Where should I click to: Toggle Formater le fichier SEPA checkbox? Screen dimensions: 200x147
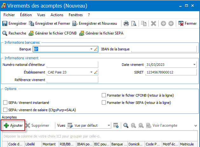(104, 103)
